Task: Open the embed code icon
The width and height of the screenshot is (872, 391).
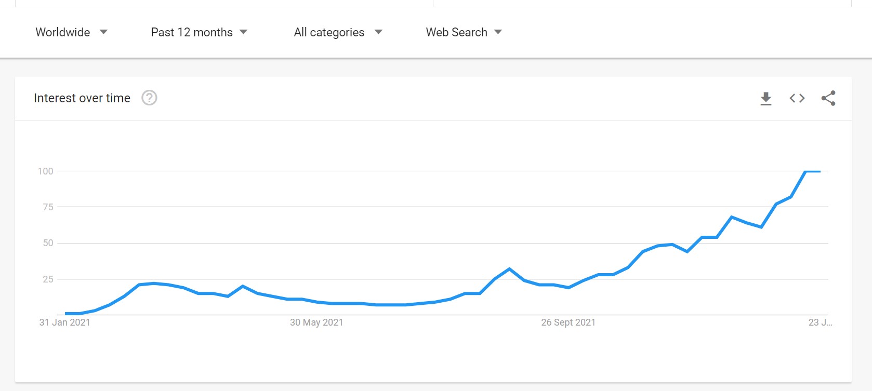Action: click(797, 98)
